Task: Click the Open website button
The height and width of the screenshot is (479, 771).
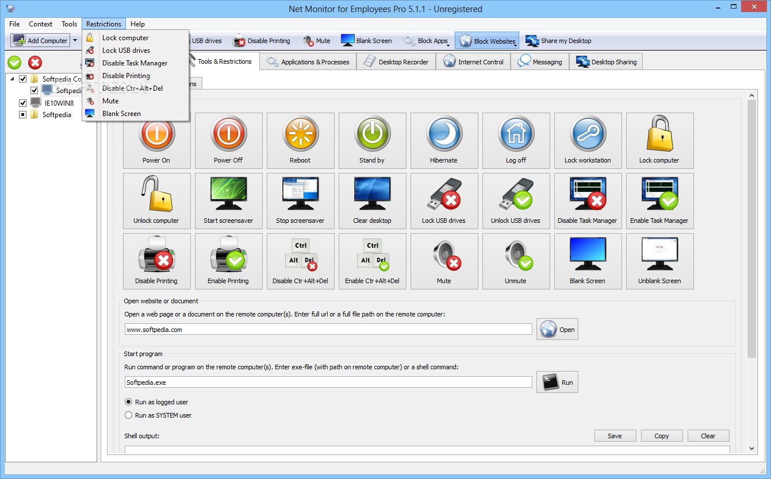Action: (x=557, y=329)
